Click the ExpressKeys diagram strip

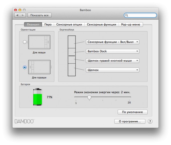pos(72,56)
